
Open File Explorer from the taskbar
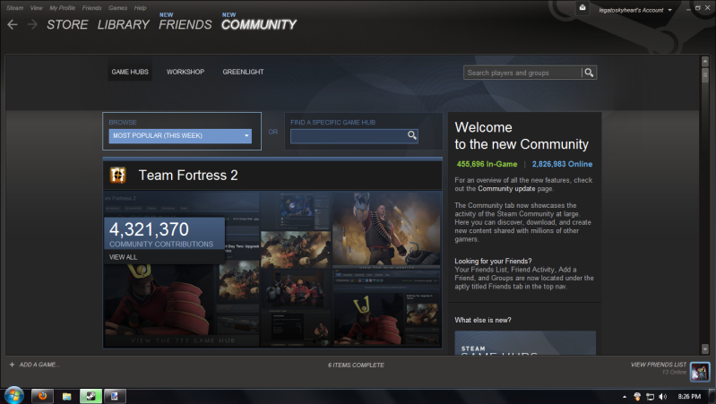[x=66, y=396]
